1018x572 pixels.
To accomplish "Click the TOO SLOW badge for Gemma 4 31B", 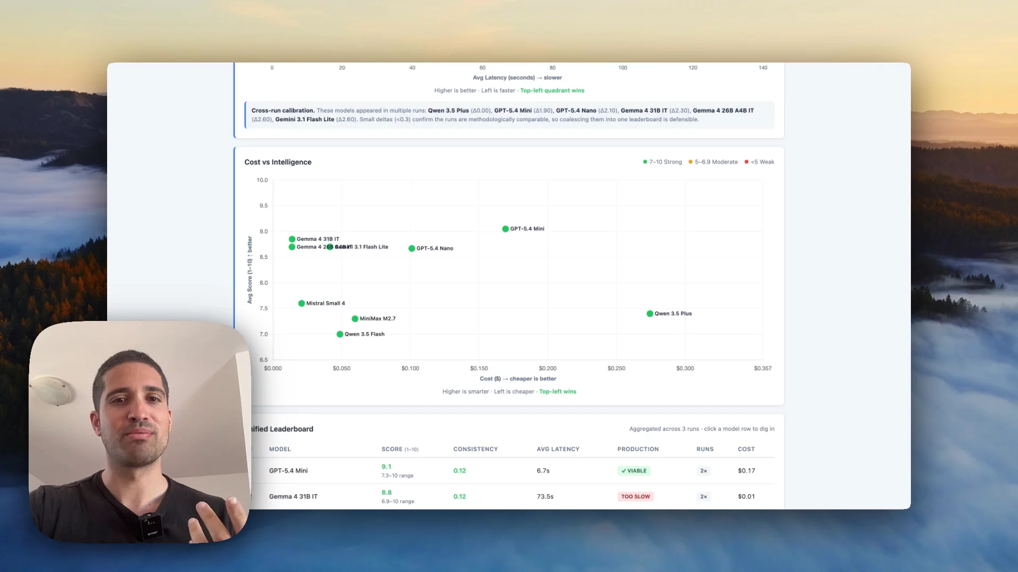I will (635, 497).
